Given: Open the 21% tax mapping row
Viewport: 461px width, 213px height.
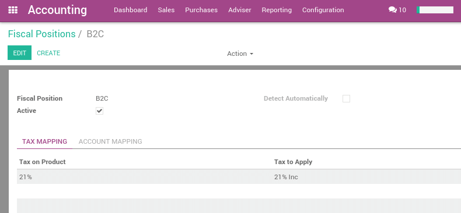Looking at the screenshot, I should 239,177.
